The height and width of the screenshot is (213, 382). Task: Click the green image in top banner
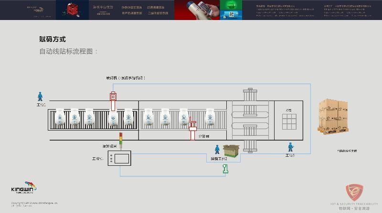point(230,10)
